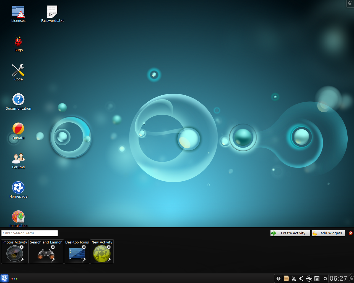Click the Donate beach ball icon

(18, 129)
